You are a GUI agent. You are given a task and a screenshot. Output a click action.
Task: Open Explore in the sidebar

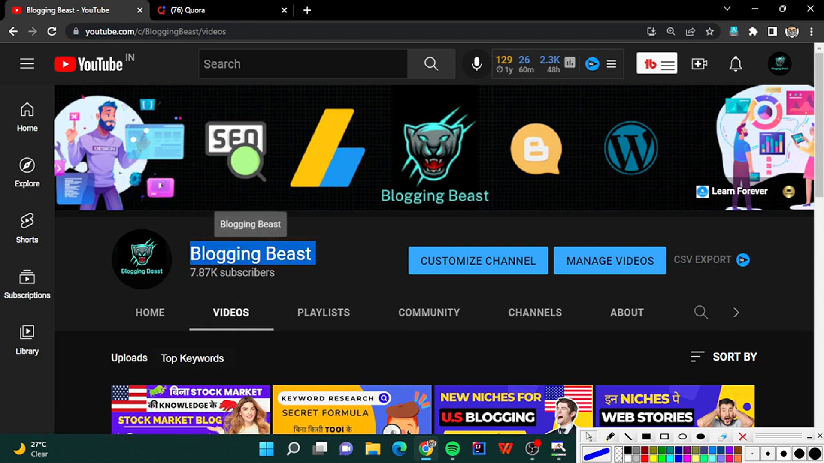point(27,172)
